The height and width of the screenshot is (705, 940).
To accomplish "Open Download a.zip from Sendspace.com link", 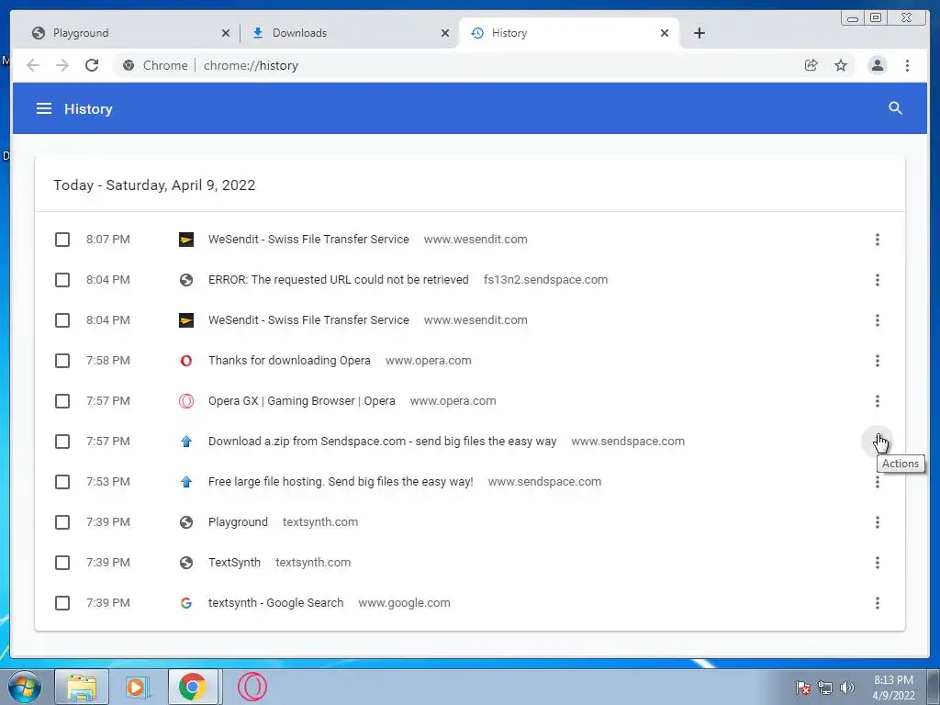I will tap(382, 442).
